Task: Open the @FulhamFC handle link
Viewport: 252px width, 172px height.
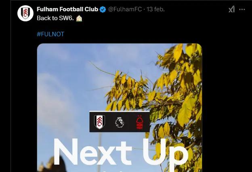Action: click(x=125, y=9)
